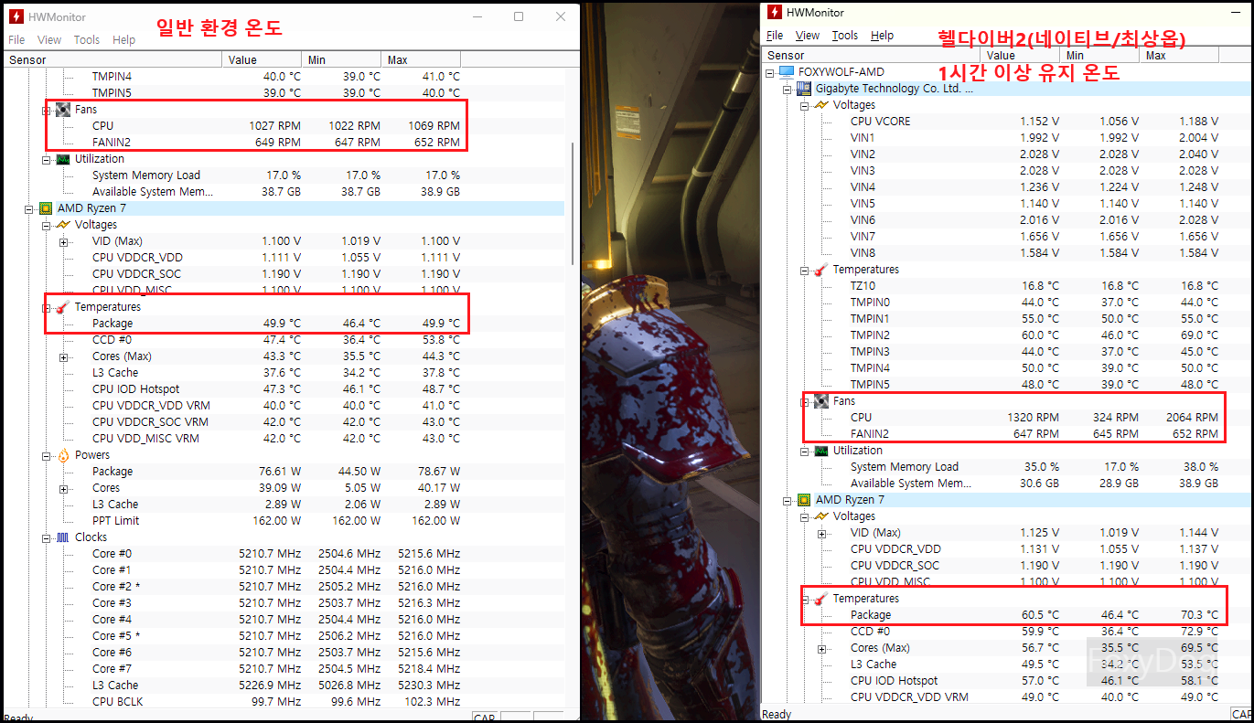This screenshot has height=723, width=1254.
Task: Click the left window vertical scrollbar thumb
Action: tap(573, 203)
